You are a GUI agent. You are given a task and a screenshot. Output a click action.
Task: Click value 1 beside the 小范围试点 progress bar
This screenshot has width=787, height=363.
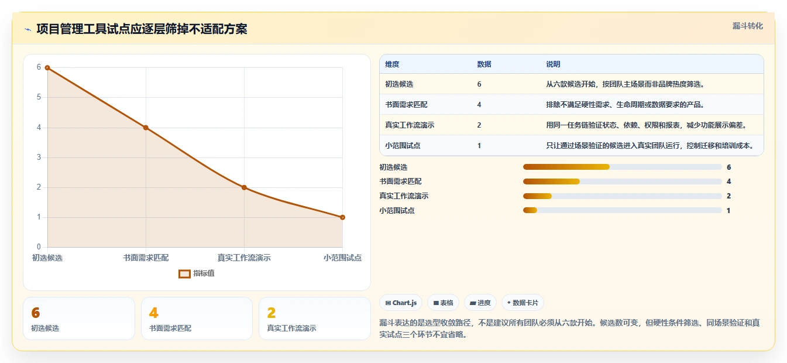(x=728, y=211)
